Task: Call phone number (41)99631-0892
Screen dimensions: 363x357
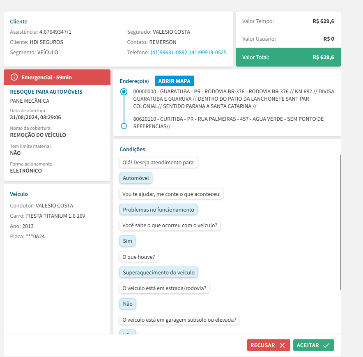Action: [168, 53]
